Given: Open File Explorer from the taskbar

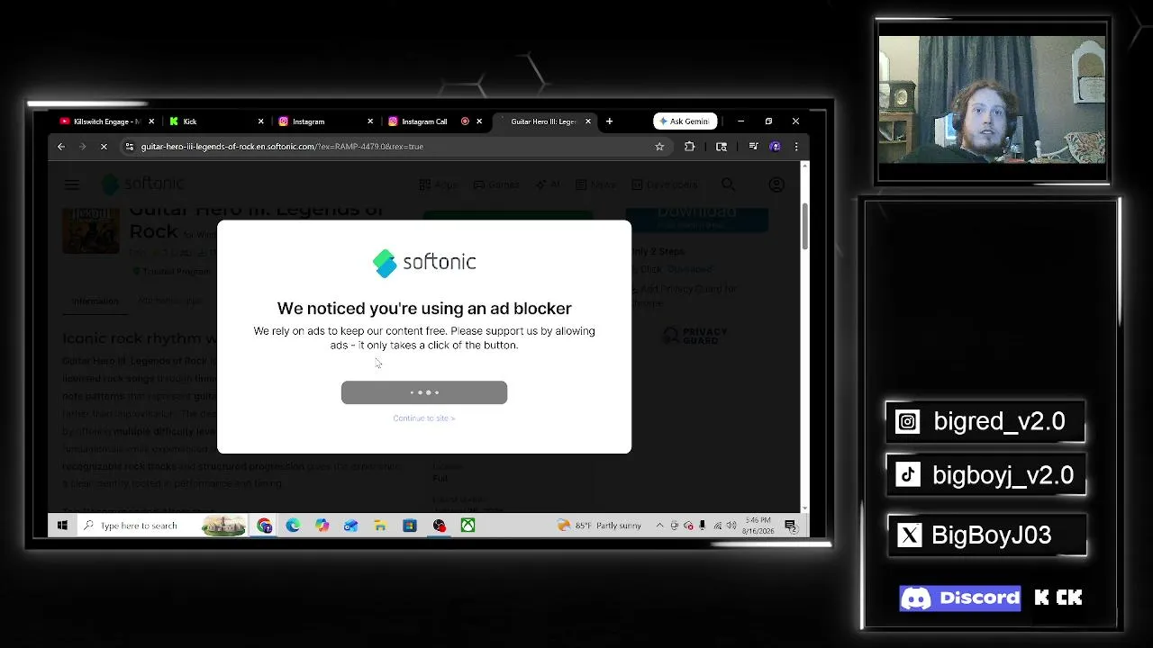Looking at the screenshot, I should [380, 526].
